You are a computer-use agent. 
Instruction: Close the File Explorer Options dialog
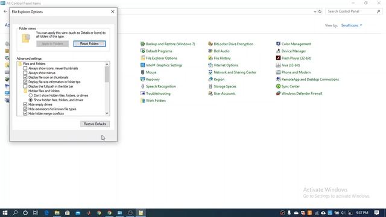point(113,12)
